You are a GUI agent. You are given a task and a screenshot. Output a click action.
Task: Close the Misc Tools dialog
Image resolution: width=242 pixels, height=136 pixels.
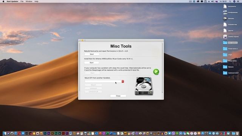(118, 96)
